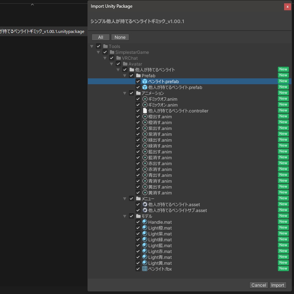Click the ギミックオン.anim animation clip icon
294x294 pixels.
145,105
